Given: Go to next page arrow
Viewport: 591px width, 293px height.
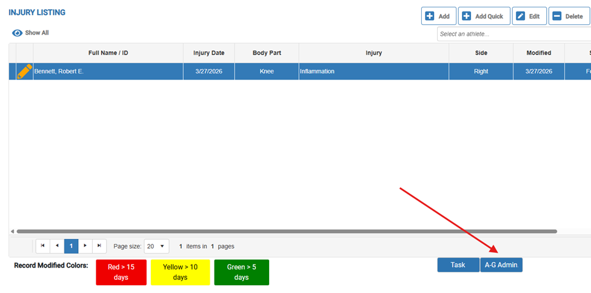Looking at the screenshot, I should coord(85,246).
